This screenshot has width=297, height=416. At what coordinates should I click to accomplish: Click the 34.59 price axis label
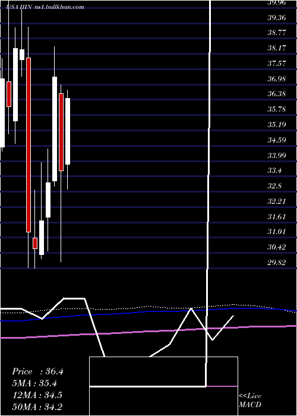point(276,140)
